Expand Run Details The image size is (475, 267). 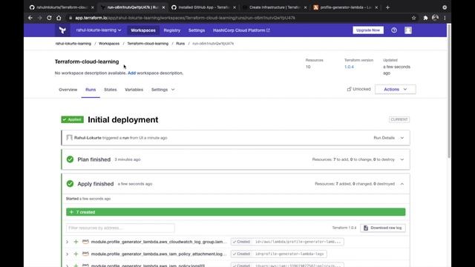389,138
